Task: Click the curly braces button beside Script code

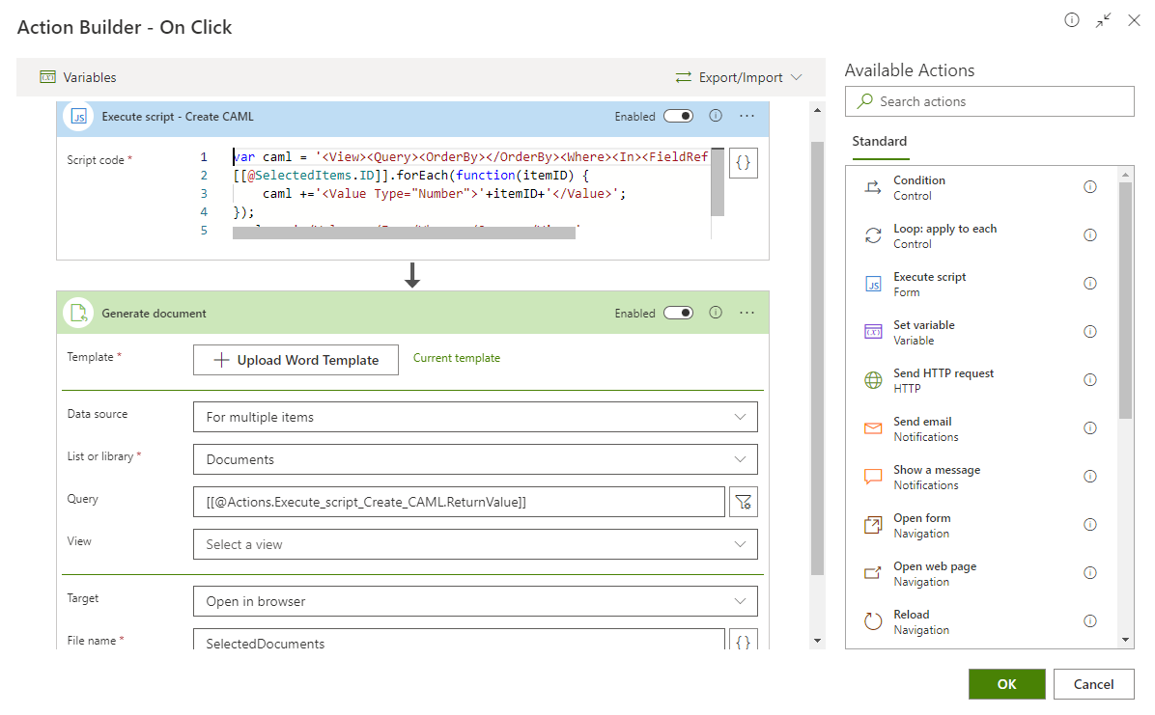Action: (743, 163)
